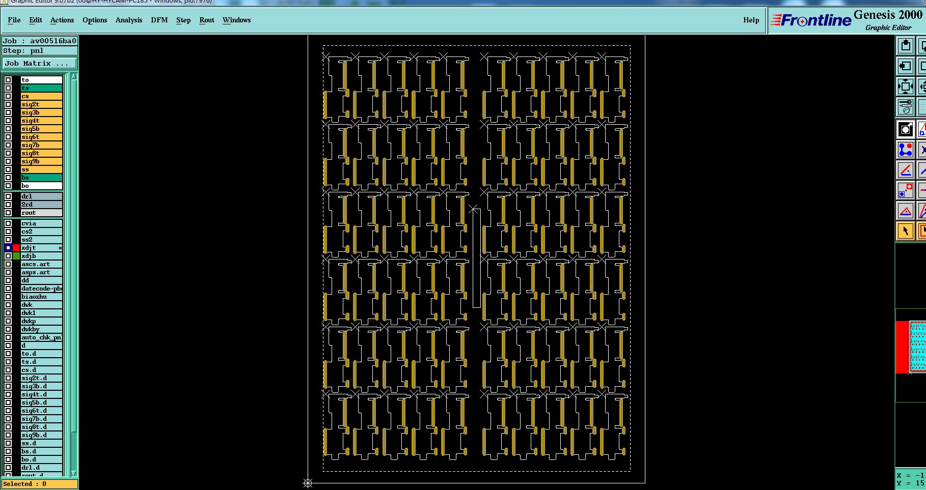926x490 pixels.
Task: Open the Analysis dropdown menu
Action: [129, 20]
